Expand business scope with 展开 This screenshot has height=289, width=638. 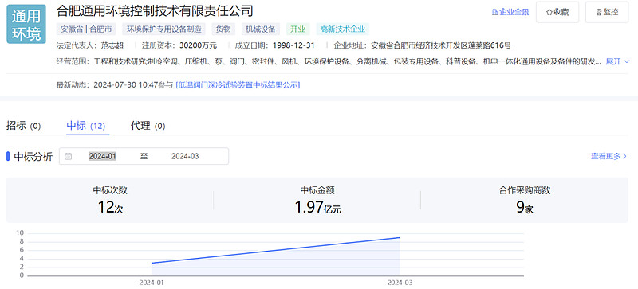(x=617, y=61)
